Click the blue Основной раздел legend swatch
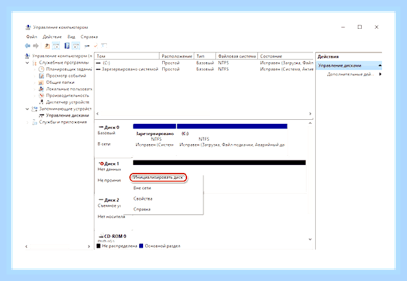Viewport: 407px width, 281px height. (141, 246)
